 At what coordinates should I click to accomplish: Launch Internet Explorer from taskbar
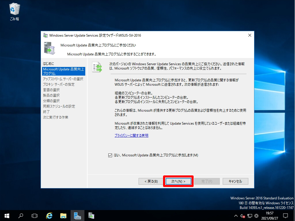click(x=49, y=216)
